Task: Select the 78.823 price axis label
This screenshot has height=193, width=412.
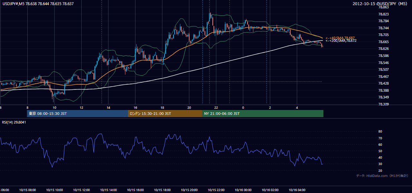Action: pos(384,14)
